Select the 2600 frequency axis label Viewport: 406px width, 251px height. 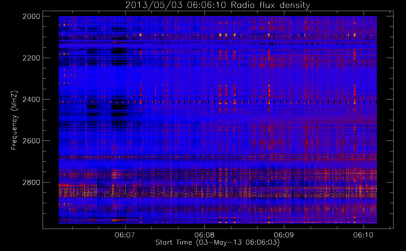tap(31, 141)
